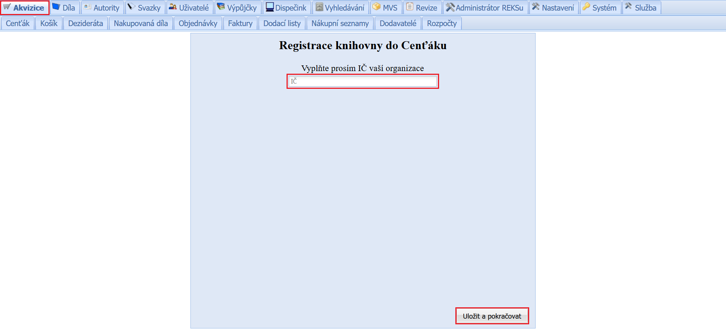Focus the IČ organization input field
This screenshot has height=333, width=726.
[x=363, y=81]
